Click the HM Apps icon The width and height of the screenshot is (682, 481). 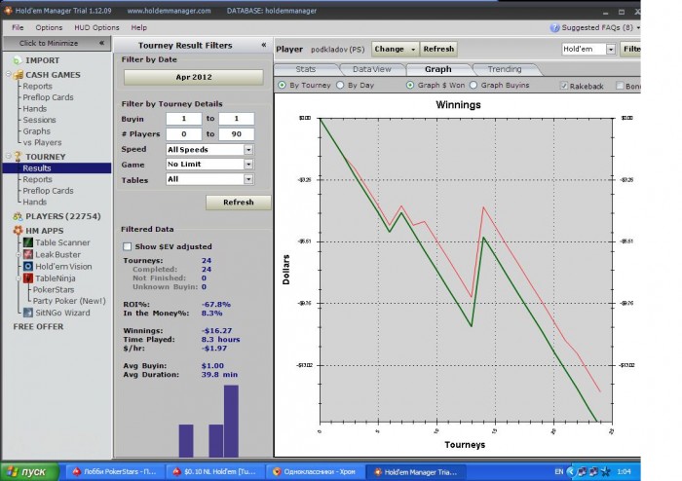click(x=18, y=231)
